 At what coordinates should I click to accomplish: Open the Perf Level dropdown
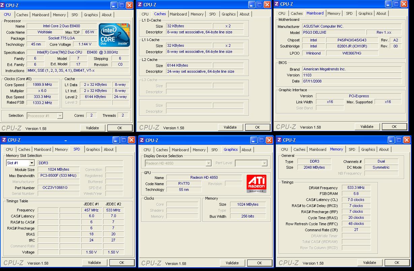pyautogui.click(x=264, y=163)
